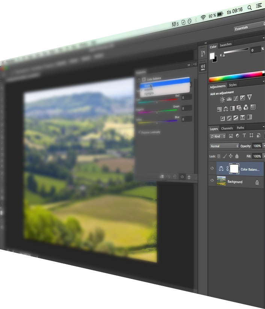The height and width of the screenshot is (309, 265).
Task: Add a Gradient Map adjustment
Action: (x=249, y=117)
